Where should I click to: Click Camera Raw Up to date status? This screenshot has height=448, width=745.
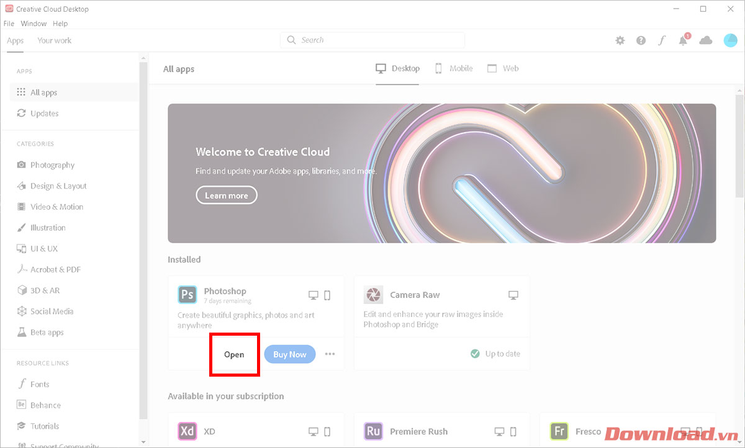click(495, 354)
